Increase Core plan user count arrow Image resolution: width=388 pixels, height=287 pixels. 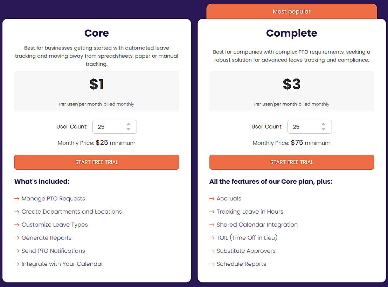point(129,124)
